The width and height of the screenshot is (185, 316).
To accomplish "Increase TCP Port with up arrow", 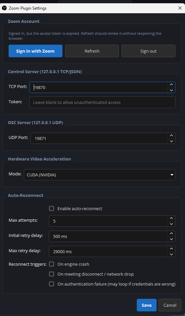I will pyautogui.click(x=171, y=85).
